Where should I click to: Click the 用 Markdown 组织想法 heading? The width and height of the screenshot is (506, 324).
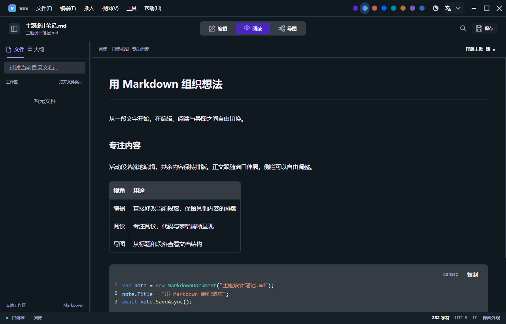click(166, 84)
